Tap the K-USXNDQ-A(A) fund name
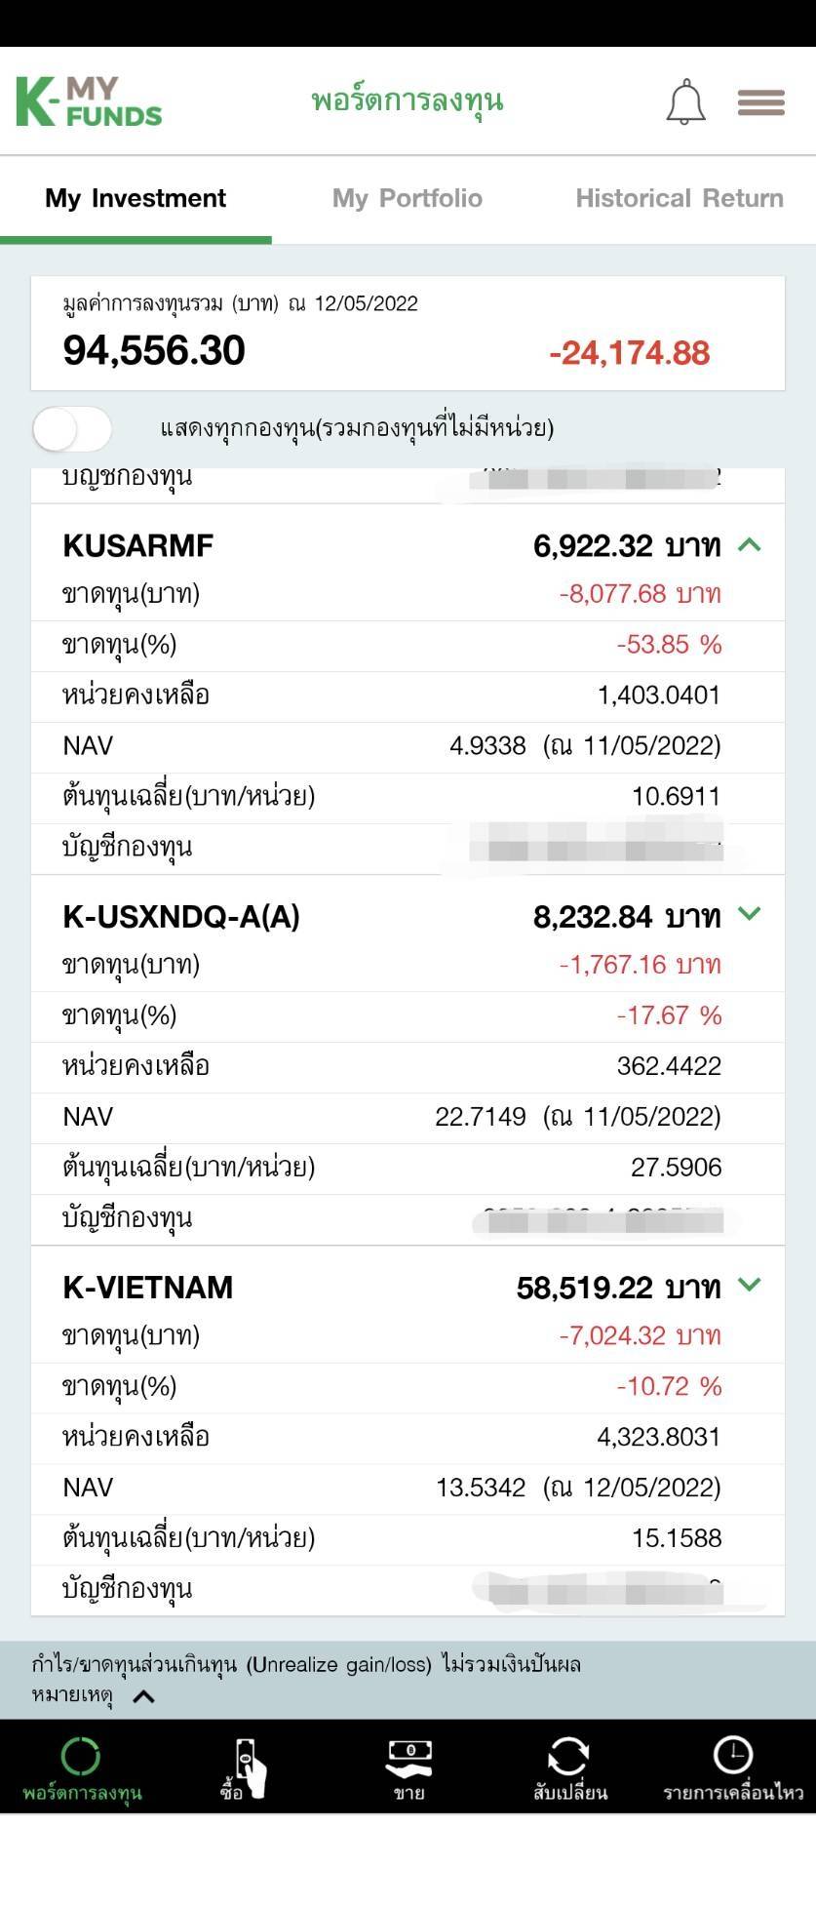816x1907 pixels. click(181, 917)
